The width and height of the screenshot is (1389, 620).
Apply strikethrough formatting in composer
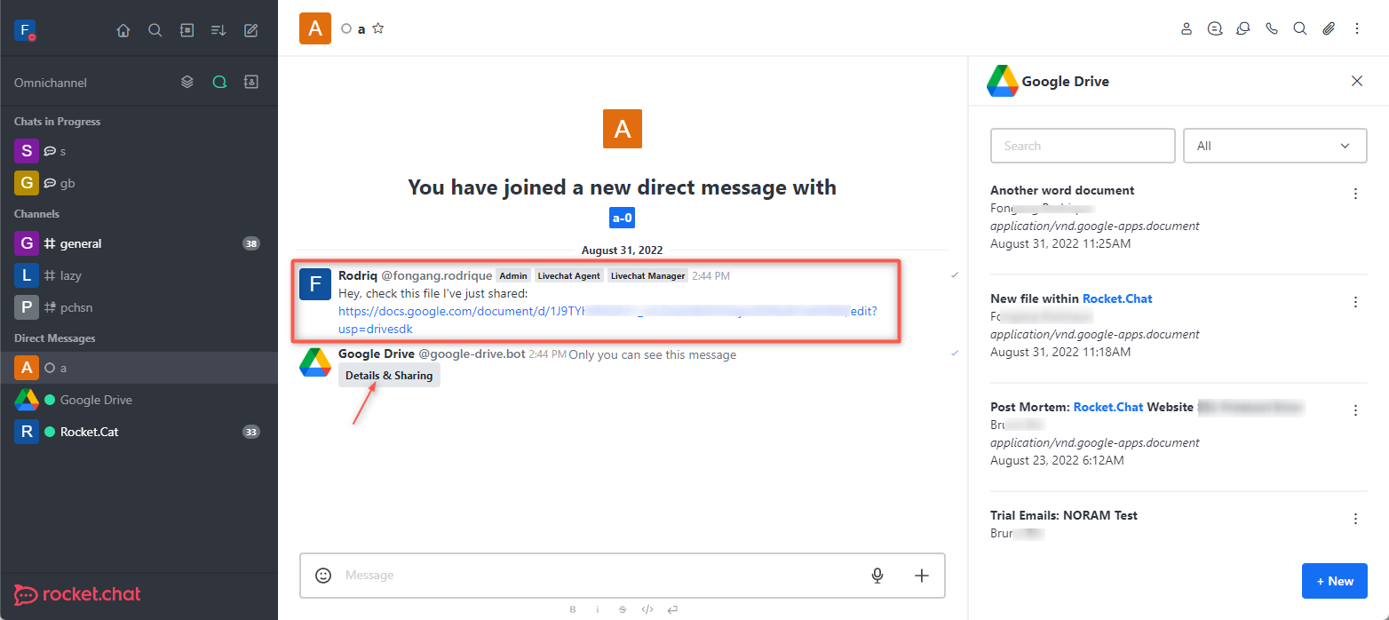623,609
